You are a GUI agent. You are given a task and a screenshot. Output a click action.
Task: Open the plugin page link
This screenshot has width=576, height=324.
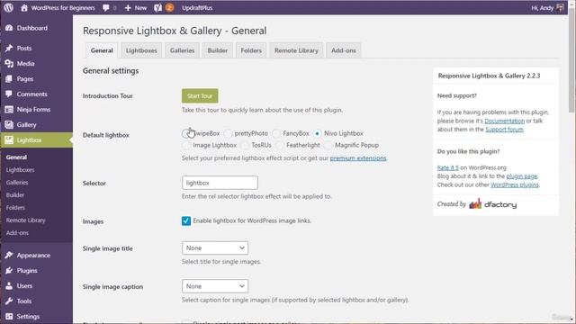[x=522, y=176]
